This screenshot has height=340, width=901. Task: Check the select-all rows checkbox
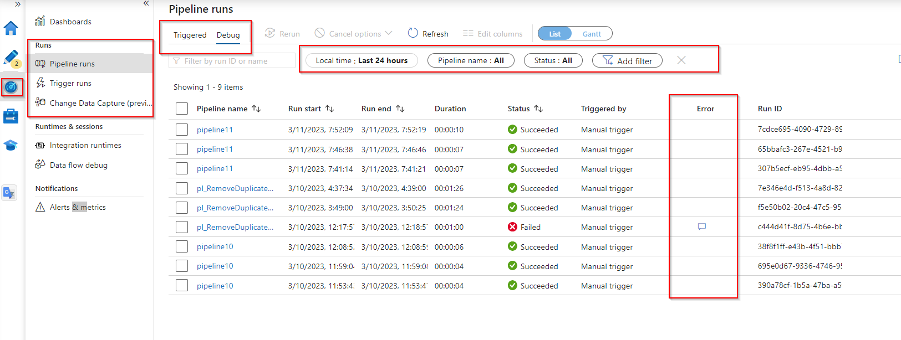coord(182,109)
